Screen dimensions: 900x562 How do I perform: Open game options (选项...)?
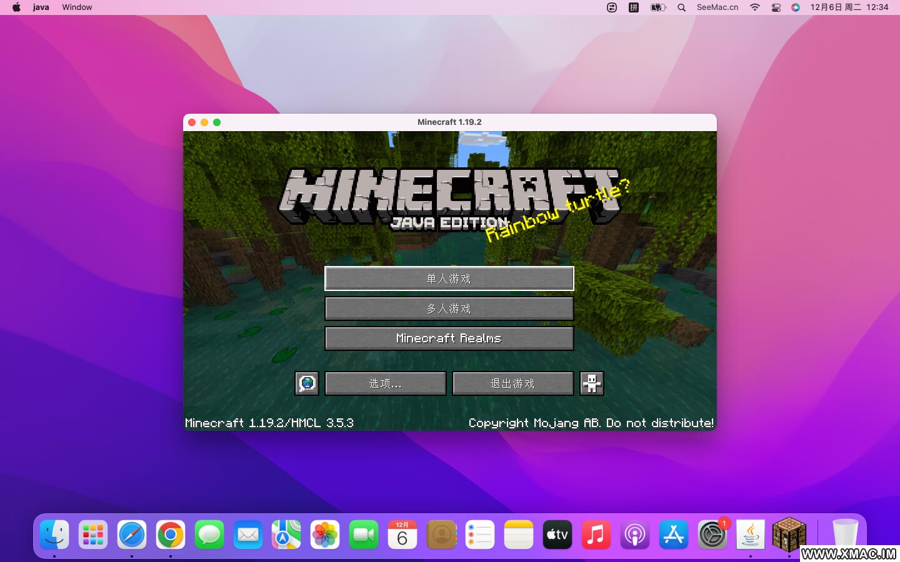[386, 383]
